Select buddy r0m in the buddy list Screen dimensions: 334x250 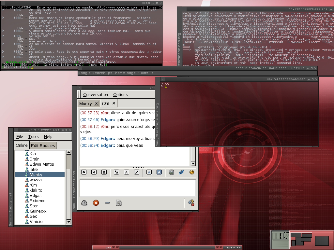pos(40,185)
